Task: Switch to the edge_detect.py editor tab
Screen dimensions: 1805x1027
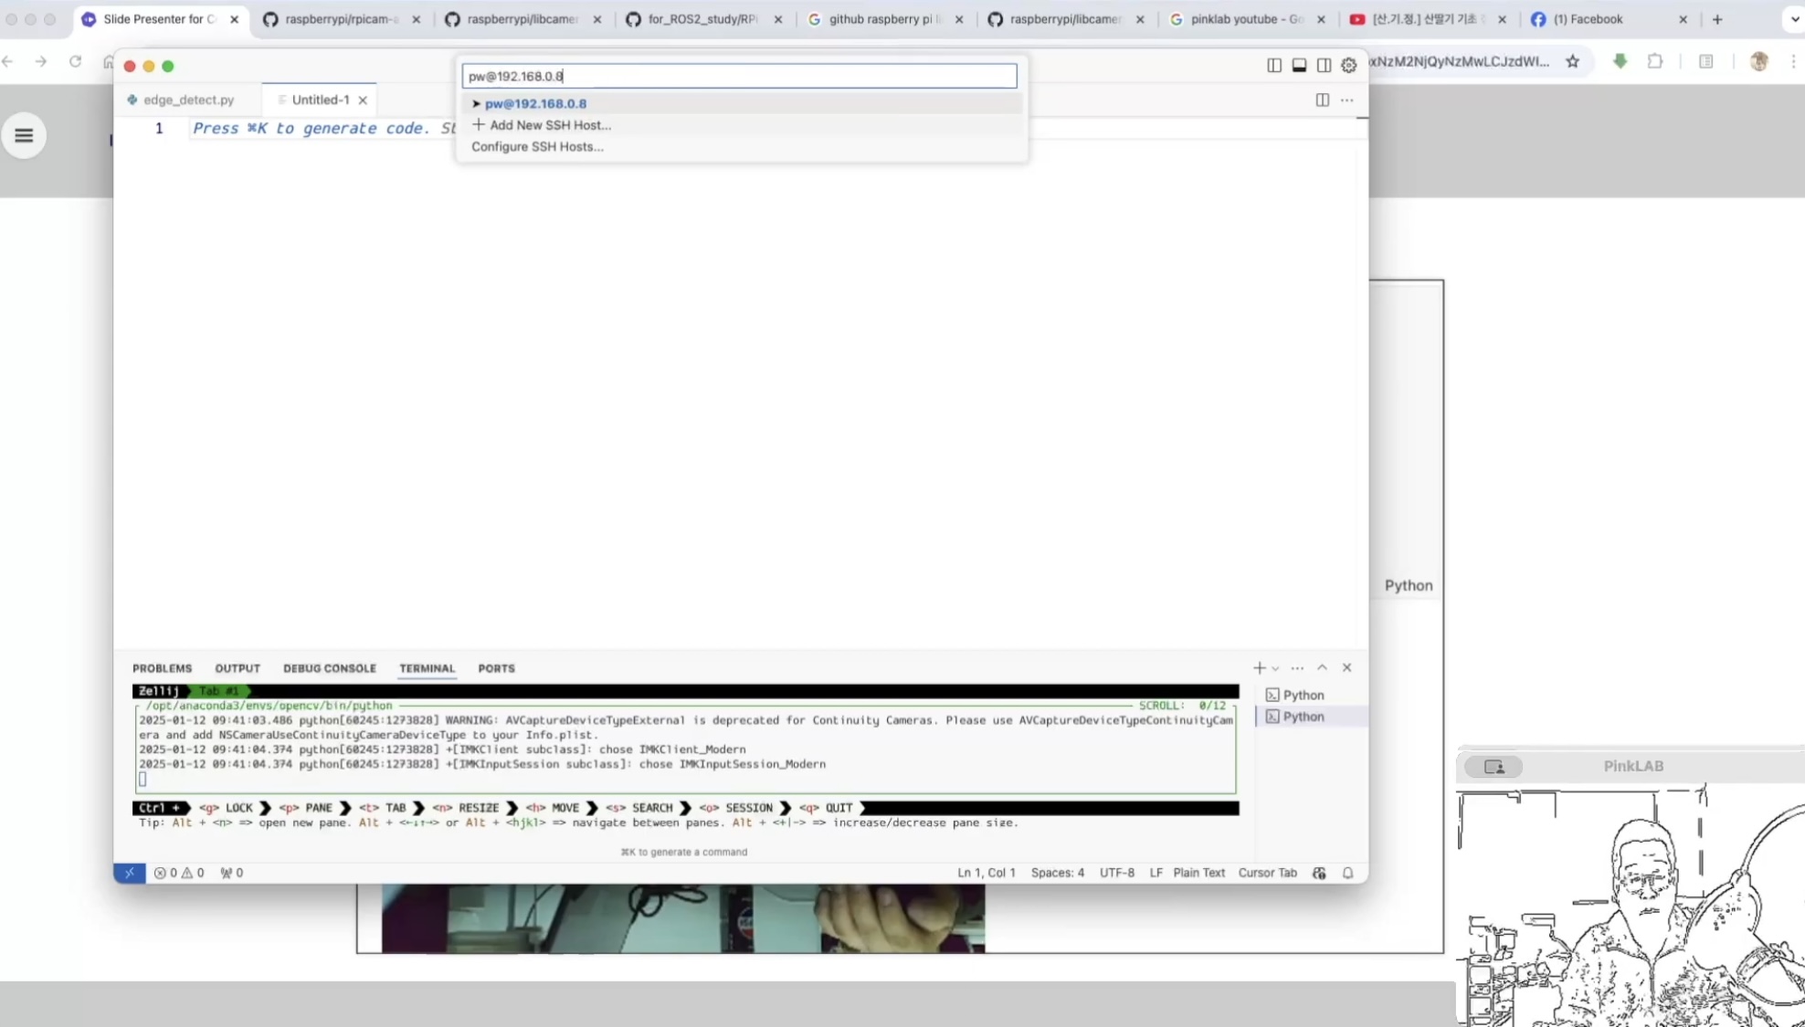Action: click(188, 100)
